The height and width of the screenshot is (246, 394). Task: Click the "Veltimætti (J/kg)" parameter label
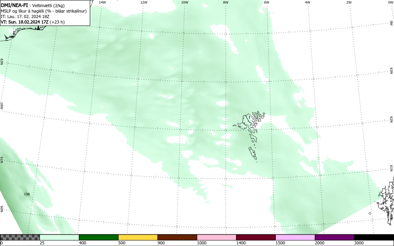48,6
